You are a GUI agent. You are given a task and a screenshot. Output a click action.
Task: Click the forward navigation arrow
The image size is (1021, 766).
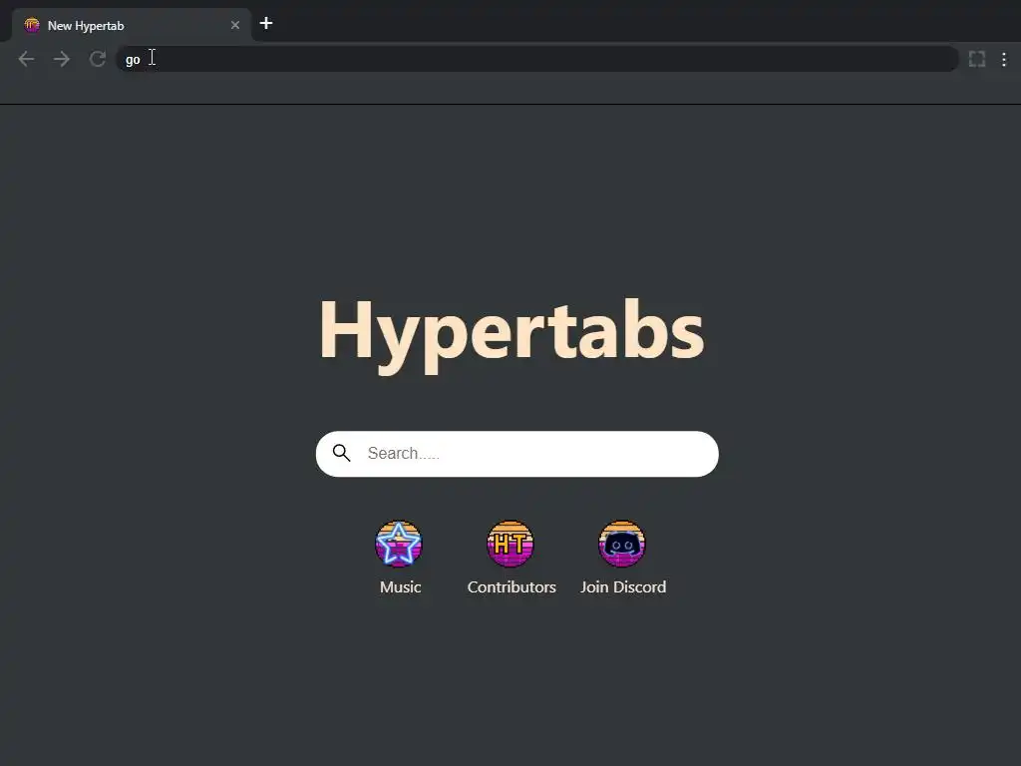click(62, 59)
